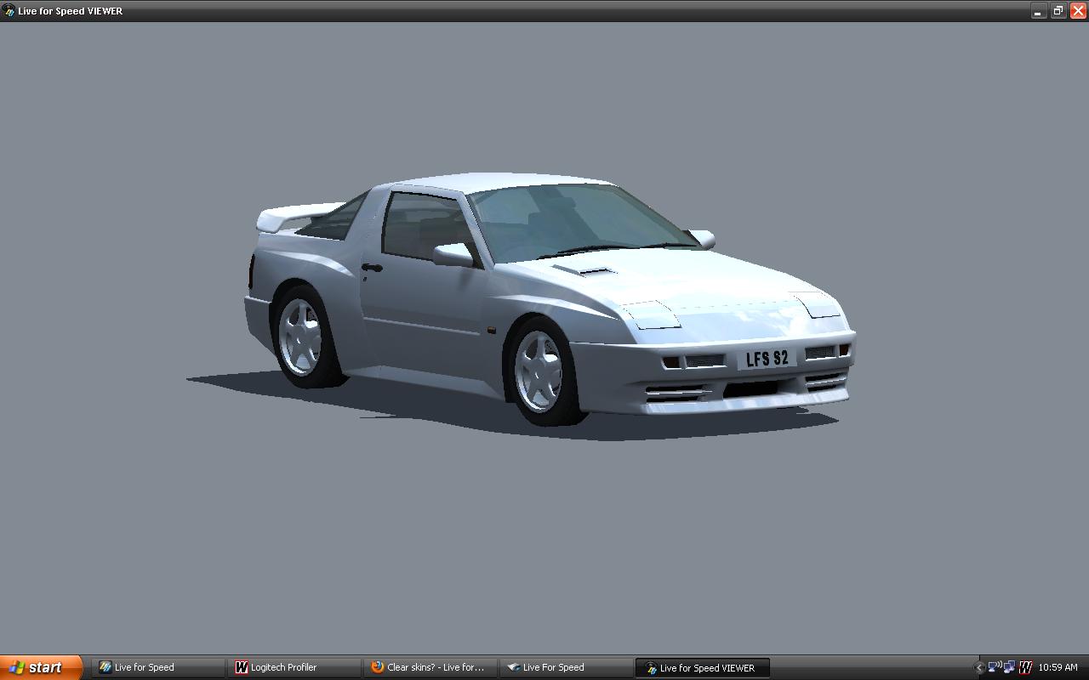Restore down the Live for Speed VIEWER window
The width and height of the screenshot is (1089, 680).
tap(1058, 11)
